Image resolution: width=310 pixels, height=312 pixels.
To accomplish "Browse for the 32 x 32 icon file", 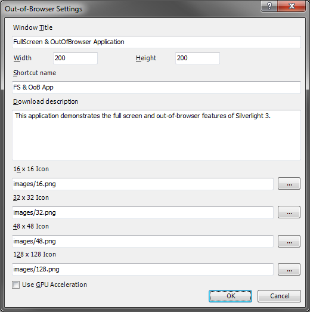I will [289, 212].
